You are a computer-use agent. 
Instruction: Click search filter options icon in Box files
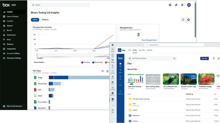(174, 58)
